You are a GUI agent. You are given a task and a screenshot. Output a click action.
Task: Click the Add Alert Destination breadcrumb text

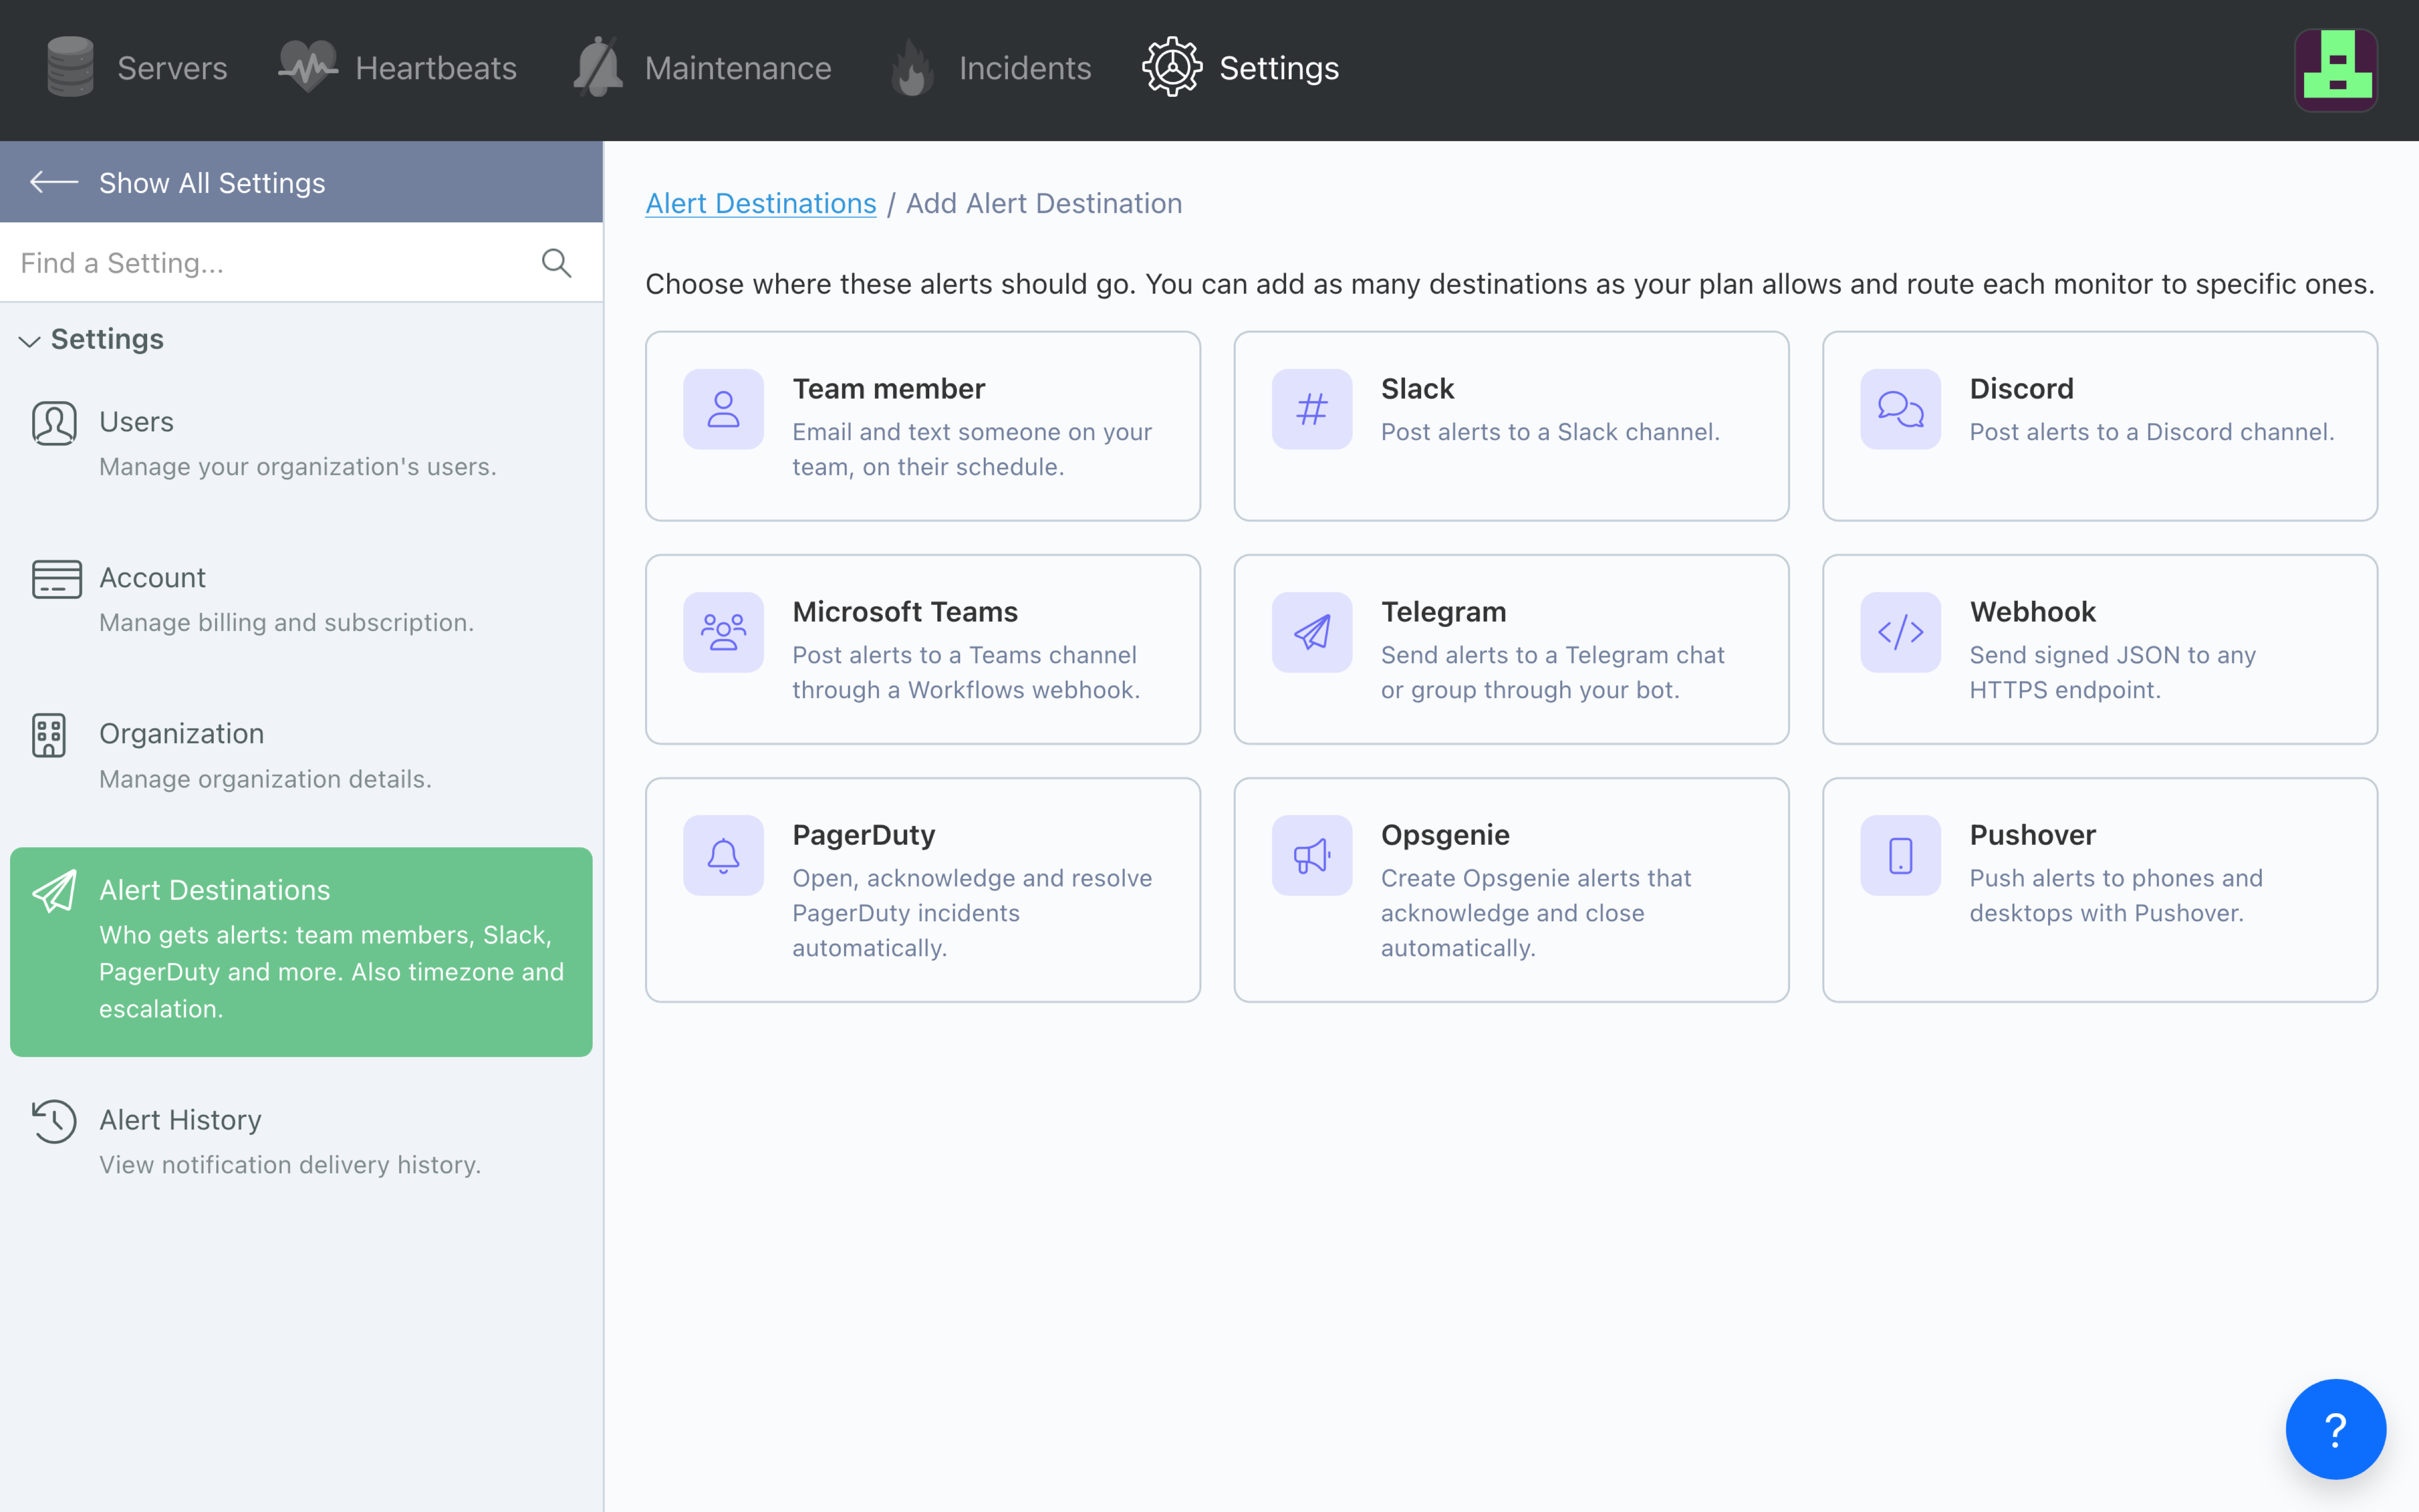tap(1044, 203)
